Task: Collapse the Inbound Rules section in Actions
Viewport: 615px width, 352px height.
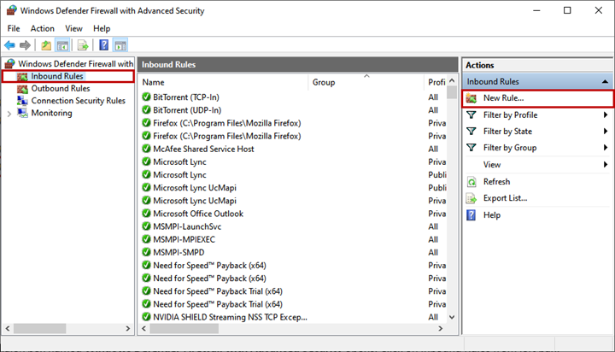Action: tap(606, 82)
